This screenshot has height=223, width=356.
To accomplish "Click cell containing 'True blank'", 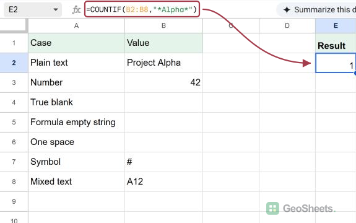I will (x=76, y=102).
